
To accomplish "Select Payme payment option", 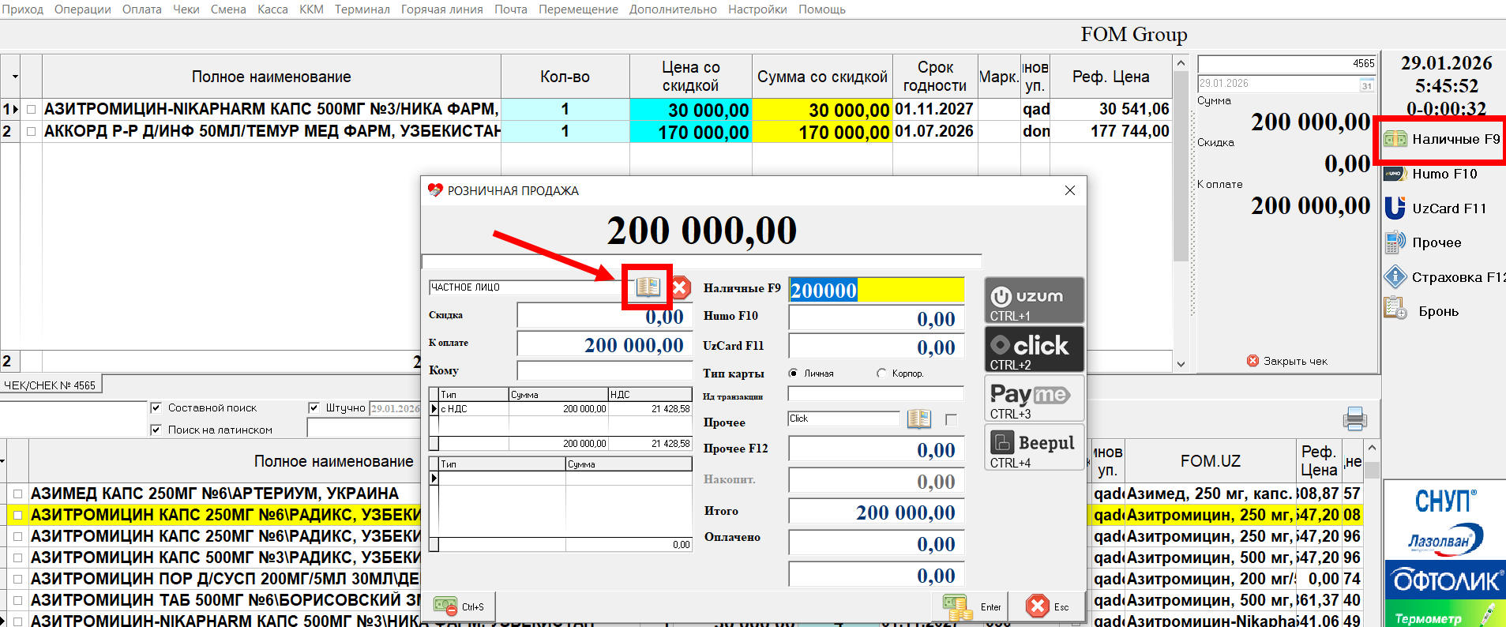I will 1034,399.
